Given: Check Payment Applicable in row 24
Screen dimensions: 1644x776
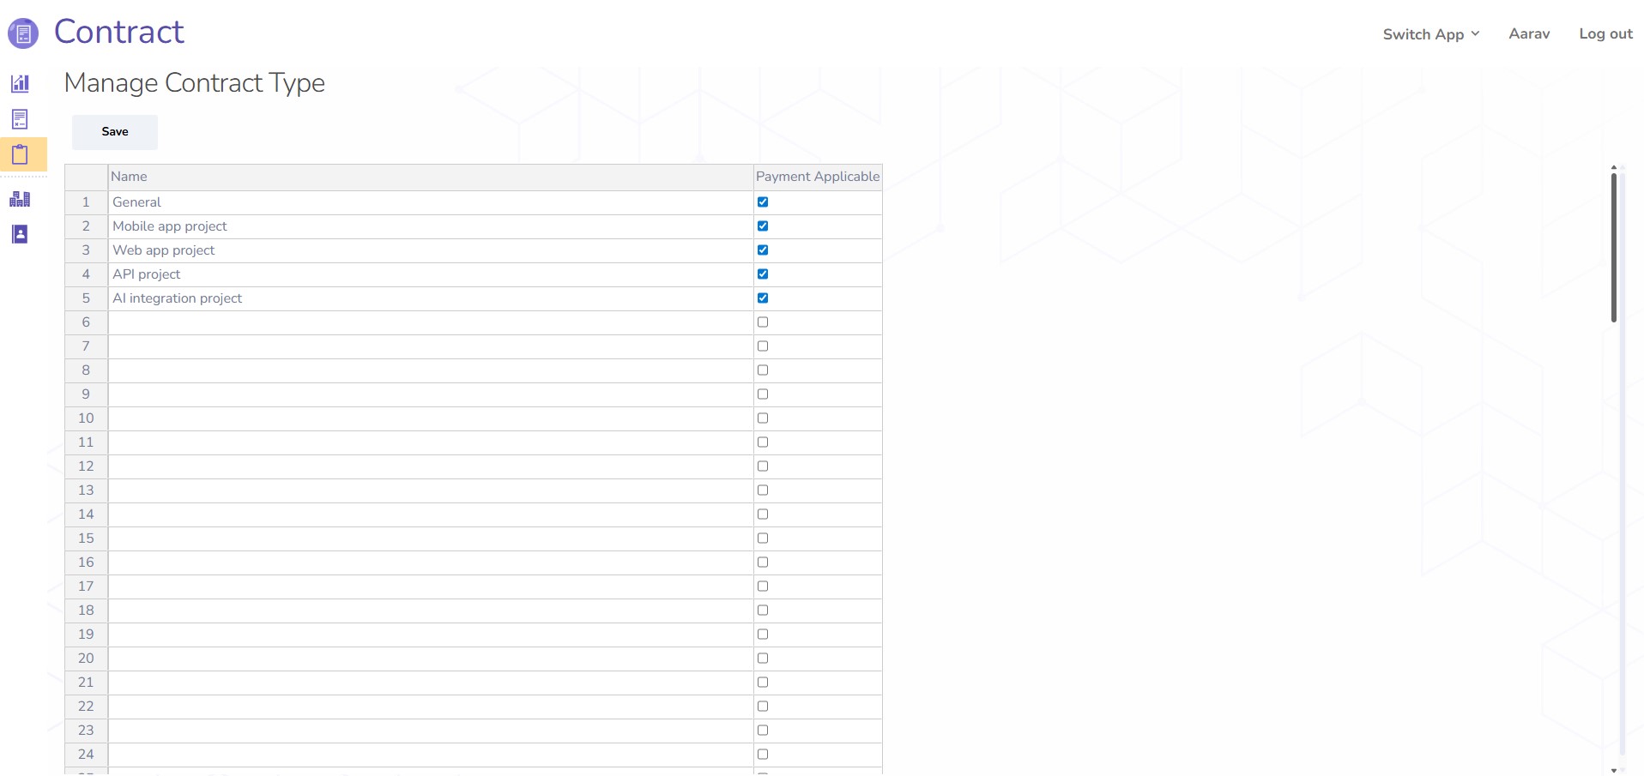Looking at the screenshot, I should click(763, 755).
